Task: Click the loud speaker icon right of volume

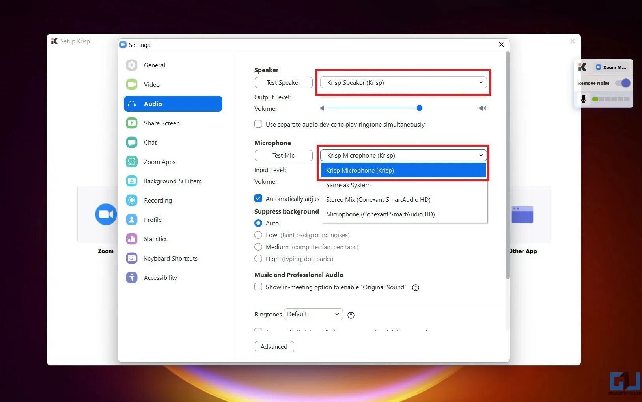Action: click(x=483, y=108)
